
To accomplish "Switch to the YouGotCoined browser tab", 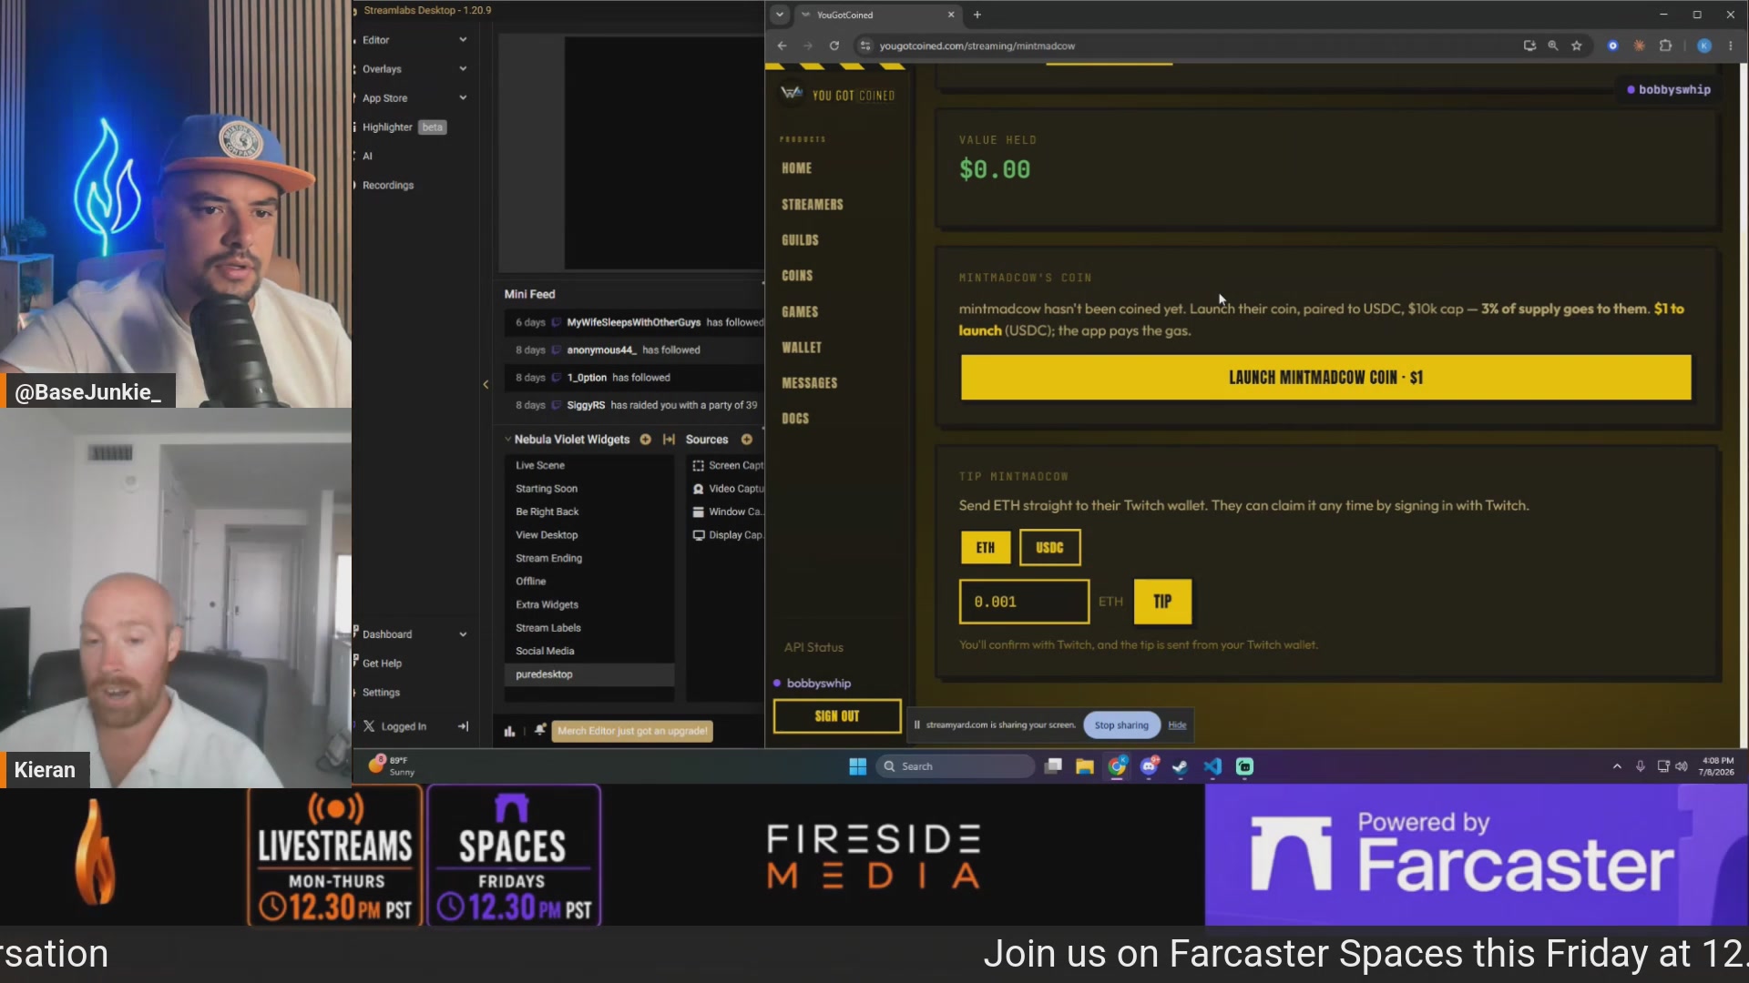I will [x=877, y=15].
